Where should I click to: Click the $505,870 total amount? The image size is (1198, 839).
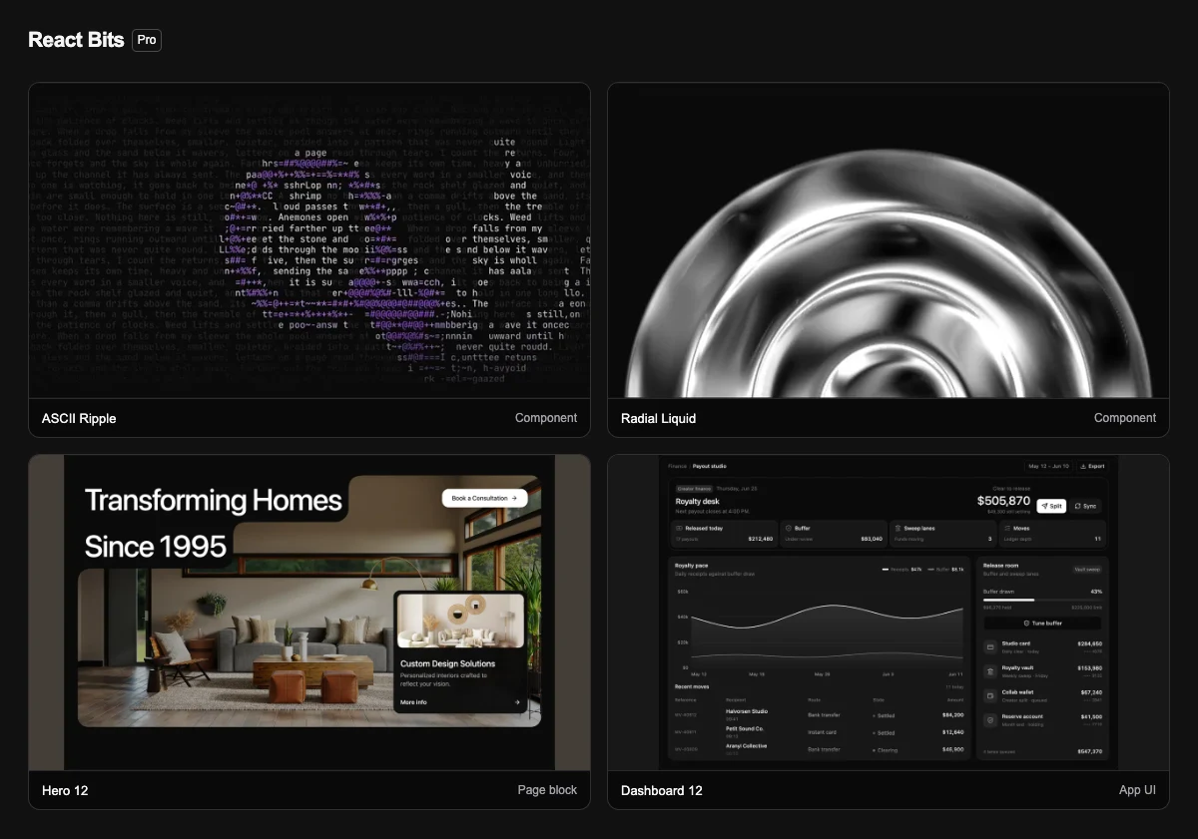coord(1003,501)
